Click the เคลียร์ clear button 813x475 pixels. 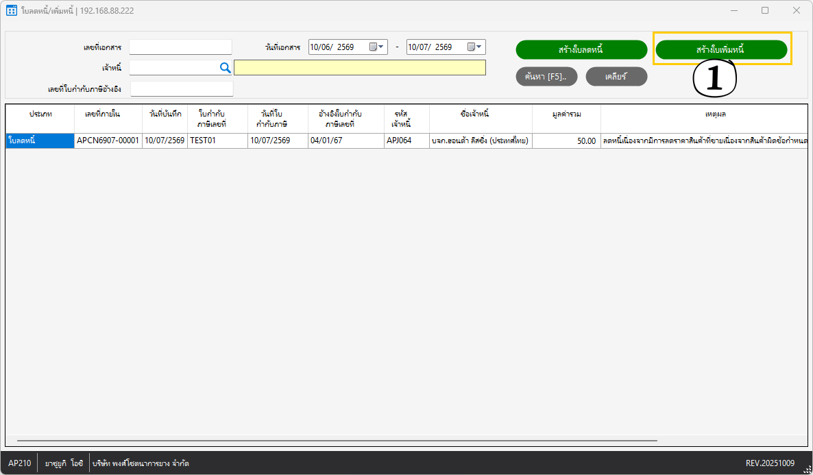tap(616, 76)
